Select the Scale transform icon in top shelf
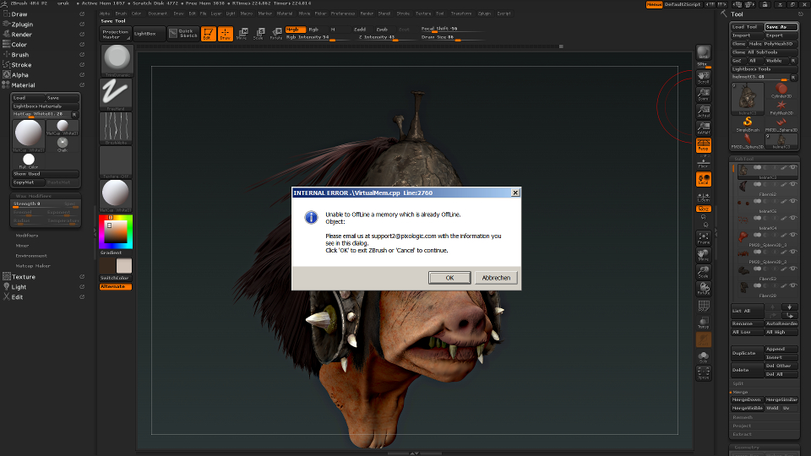 (x=259, y=34)
